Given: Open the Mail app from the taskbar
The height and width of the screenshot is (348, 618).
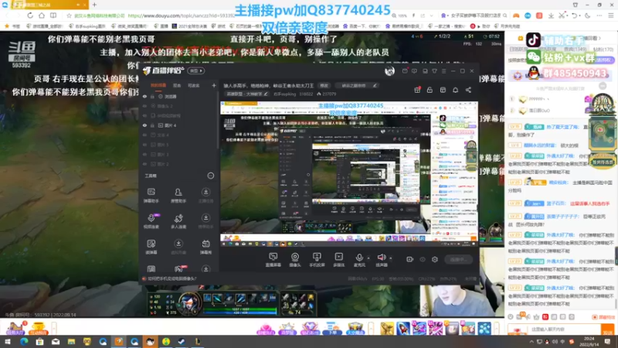Looking at the screenshot, I should [x=55, y=342].
